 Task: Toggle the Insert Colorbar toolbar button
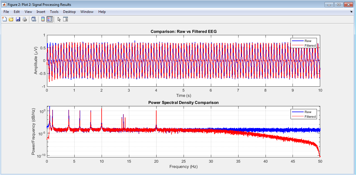(x=43, y=19)
